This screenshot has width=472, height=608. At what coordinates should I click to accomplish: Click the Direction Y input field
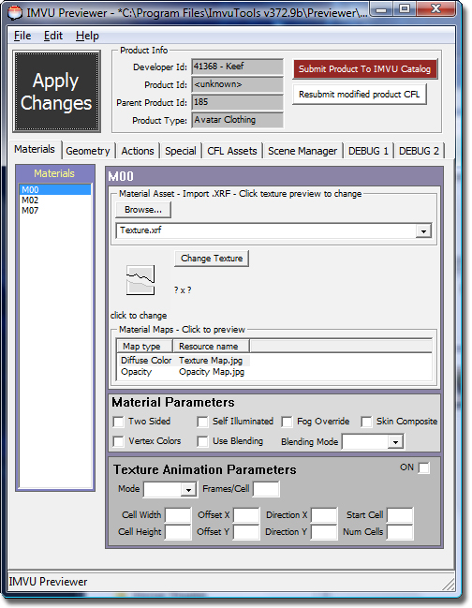pos(324,532)
